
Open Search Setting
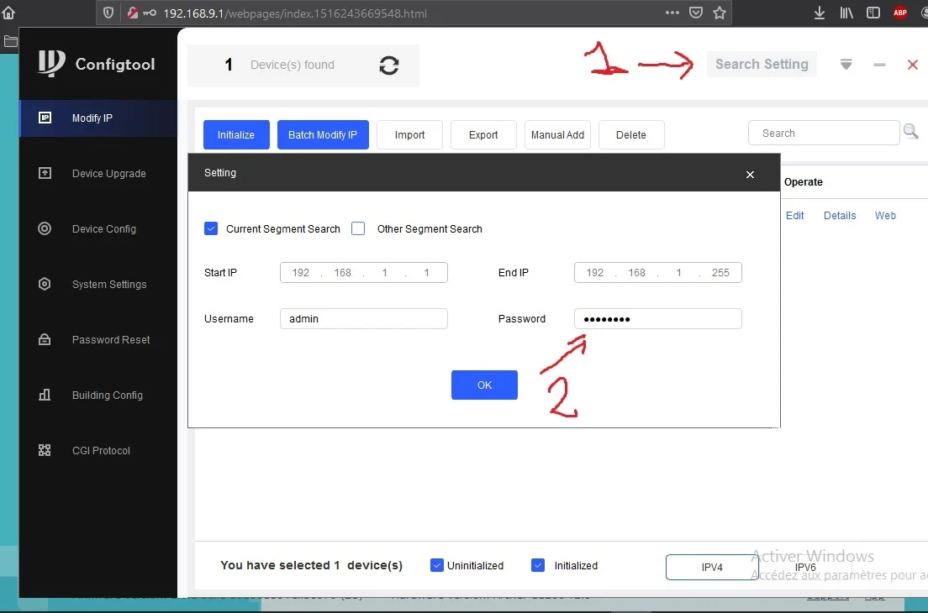(x=762, y=64)
